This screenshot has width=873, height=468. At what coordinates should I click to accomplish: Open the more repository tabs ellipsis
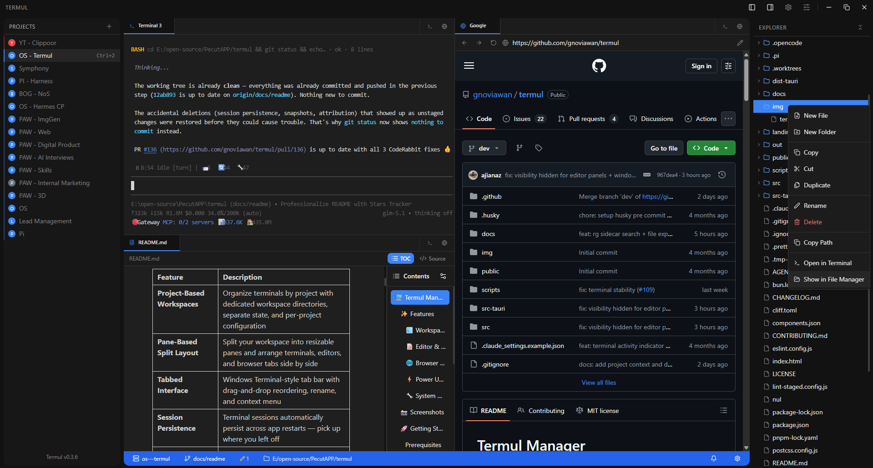point(728,119)
